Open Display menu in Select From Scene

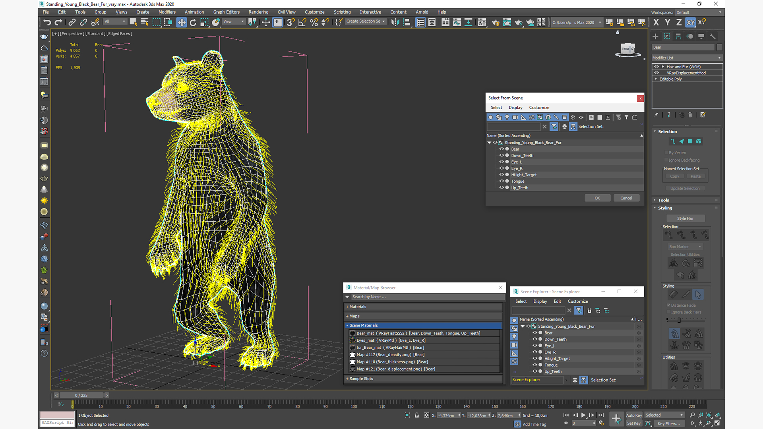point(515,108)
